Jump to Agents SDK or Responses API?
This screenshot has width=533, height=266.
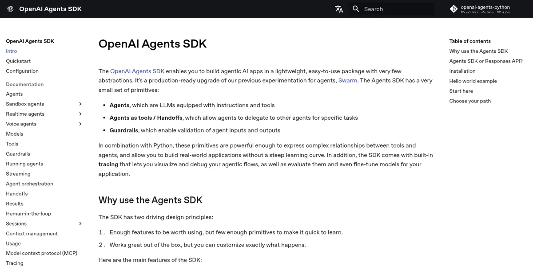pos(486,61)
